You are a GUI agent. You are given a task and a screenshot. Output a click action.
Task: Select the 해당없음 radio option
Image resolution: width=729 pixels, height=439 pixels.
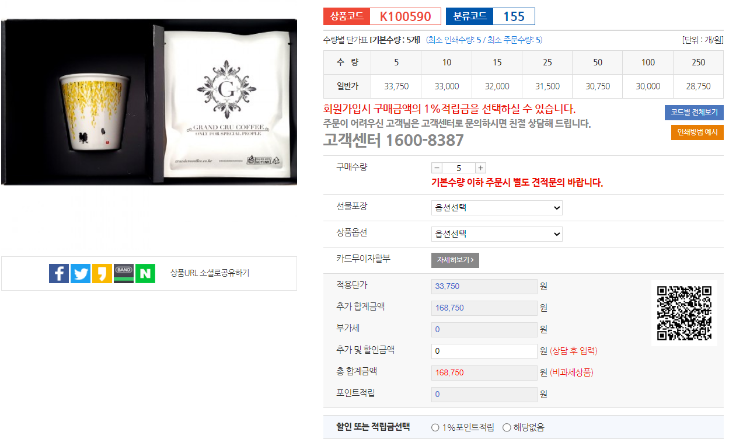pos(507,427)
